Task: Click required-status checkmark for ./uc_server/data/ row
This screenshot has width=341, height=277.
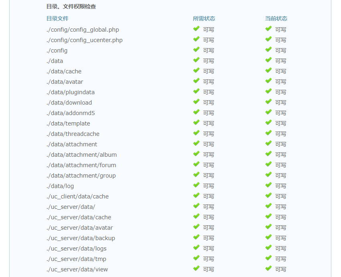Action: coord(196,206)
